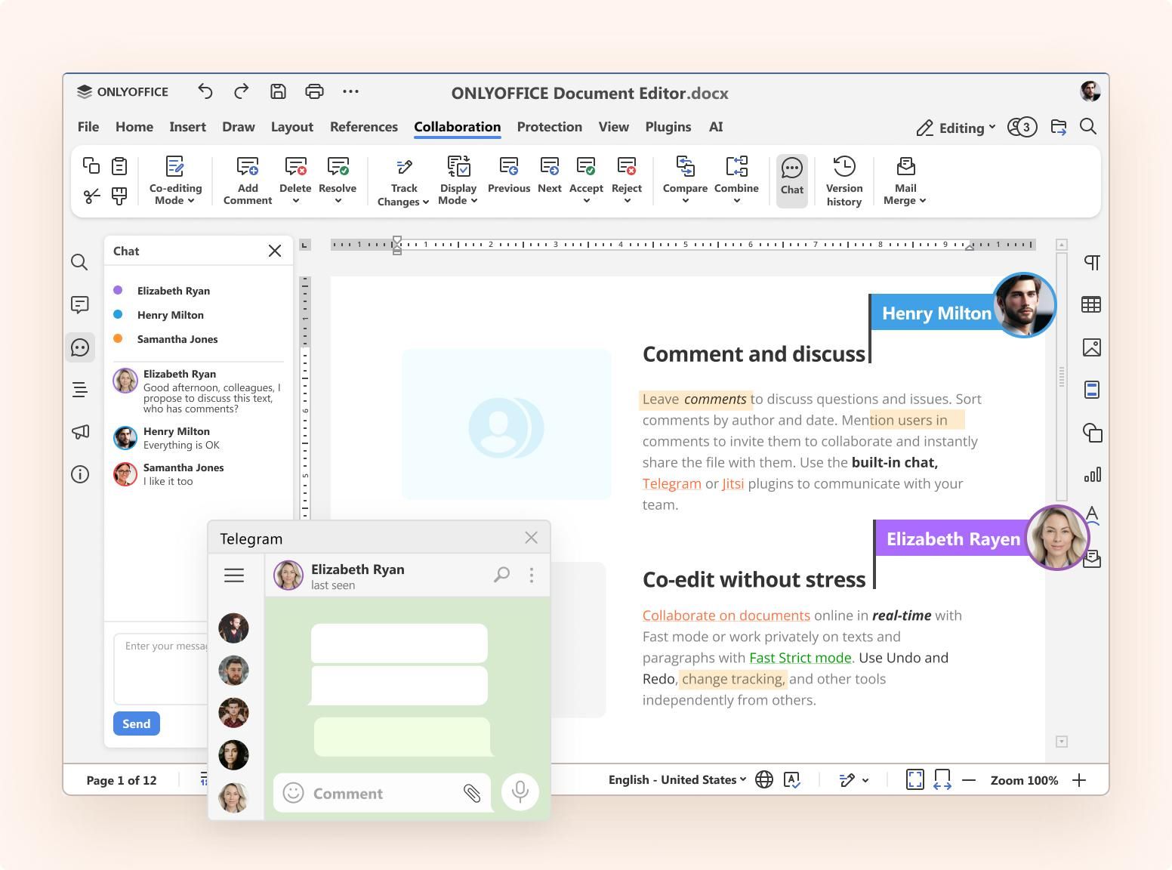Go to the previous change
This screenshot has height=870, width=1172.
coord(509,175)
